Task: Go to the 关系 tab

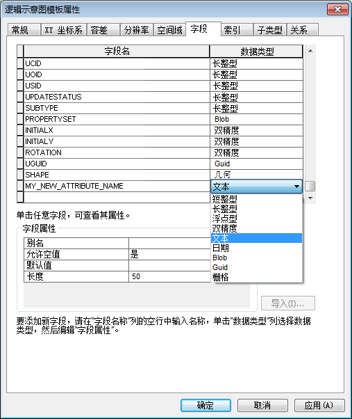Action: click(x=303, y=30)
